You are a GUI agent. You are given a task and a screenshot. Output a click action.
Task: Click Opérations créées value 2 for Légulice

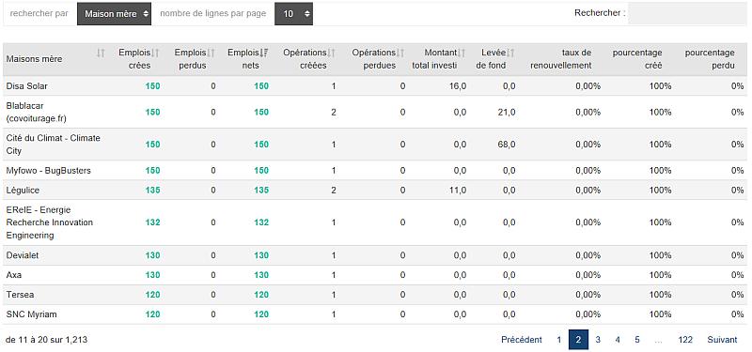334,191
